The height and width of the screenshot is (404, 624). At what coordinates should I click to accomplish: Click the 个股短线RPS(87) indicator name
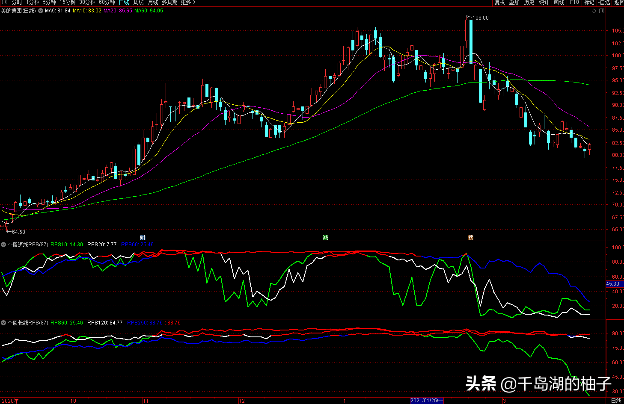[28, 245]
